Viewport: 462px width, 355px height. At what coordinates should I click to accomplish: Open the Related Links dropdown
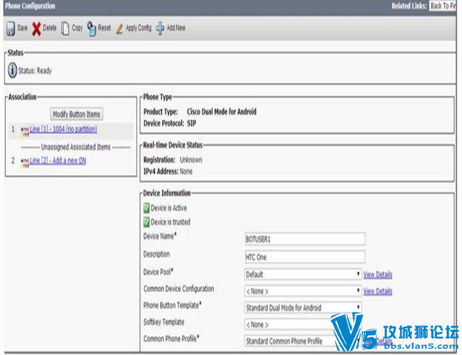click(442, 6)
